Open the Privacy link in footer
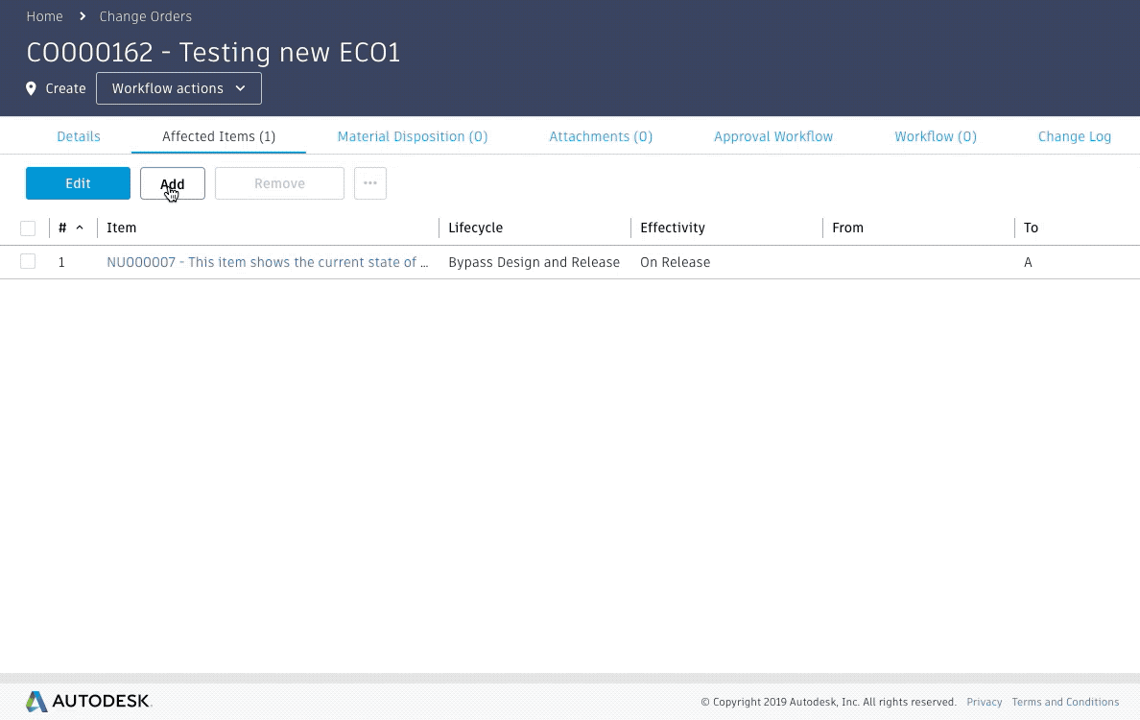Screen dimensions: 1140x720 point(985,702)
